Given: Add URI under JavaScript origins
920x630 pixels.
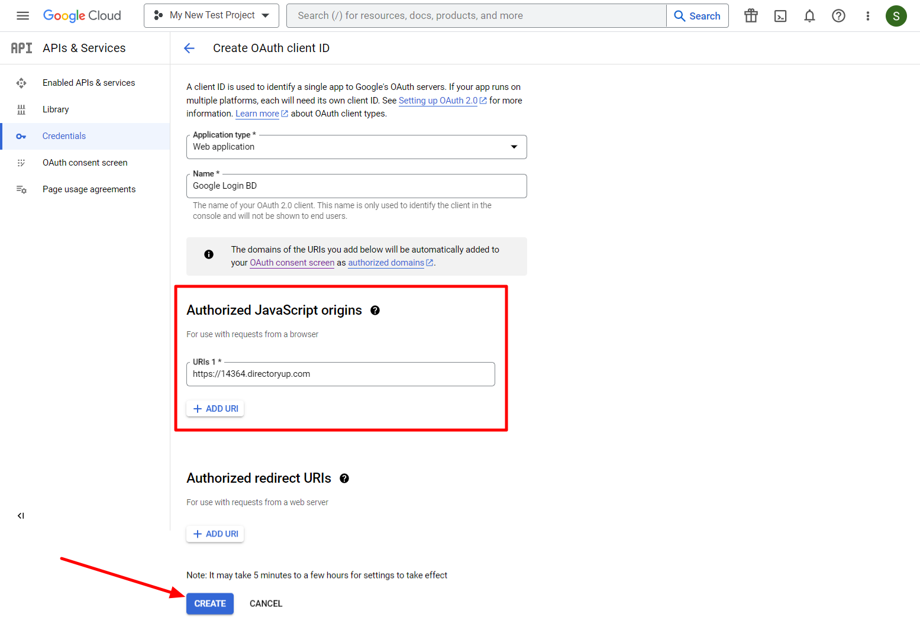Looking at the screenshot, I should pos(215,409).
